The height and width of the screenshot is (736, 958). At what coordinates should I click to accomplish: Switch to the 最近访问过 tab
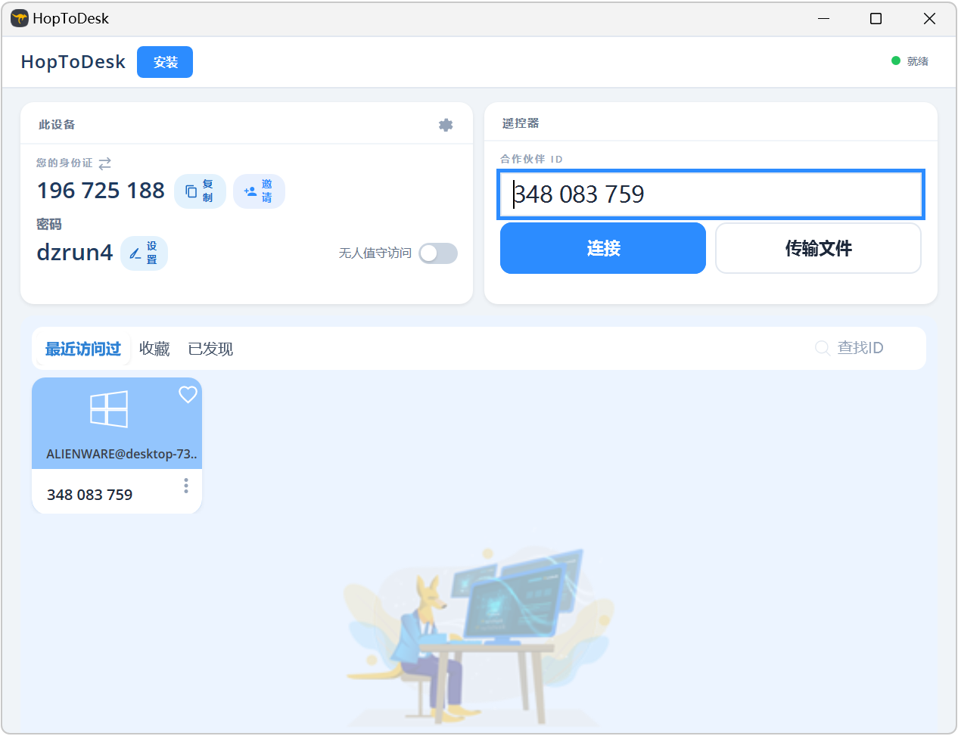coord(83,349)
